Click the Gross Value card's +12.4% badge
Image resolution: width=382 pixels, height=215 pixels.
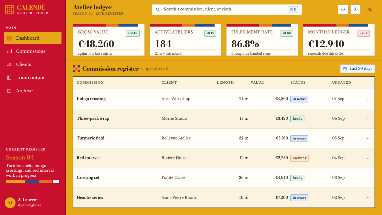click(133, 33)
